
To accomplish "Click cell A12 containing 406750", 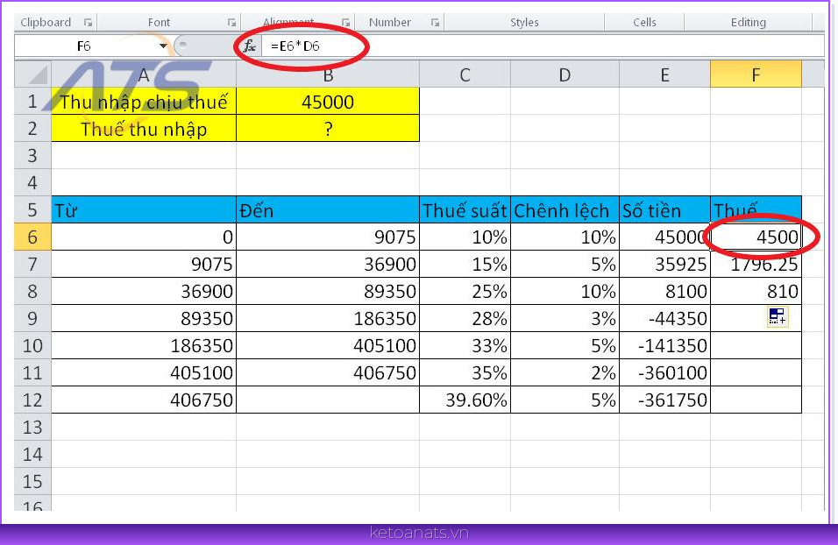I will (x=144, y=400).
